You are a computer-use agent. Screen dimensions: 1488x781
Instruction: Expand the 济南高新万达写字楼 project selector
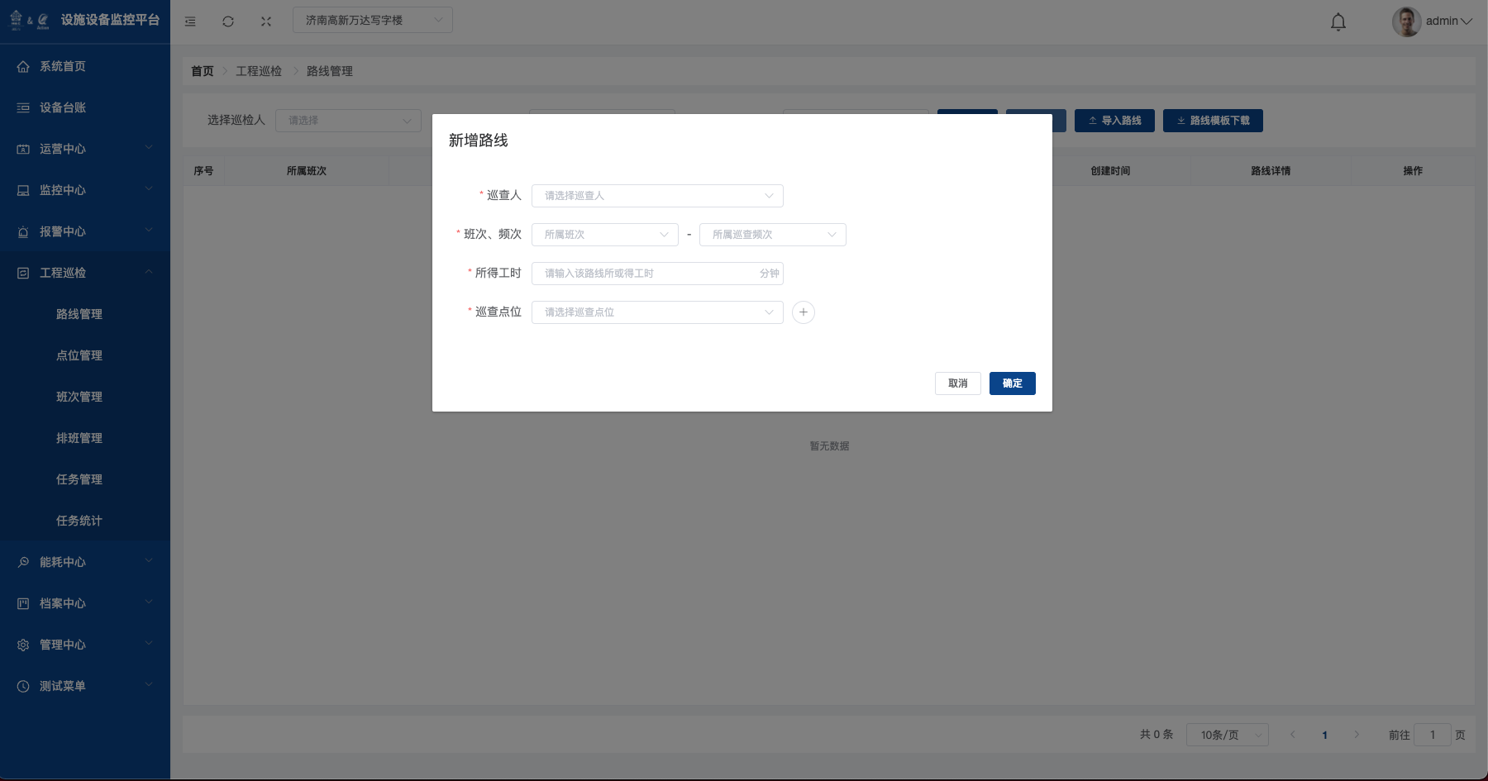[x=372, y=21]
